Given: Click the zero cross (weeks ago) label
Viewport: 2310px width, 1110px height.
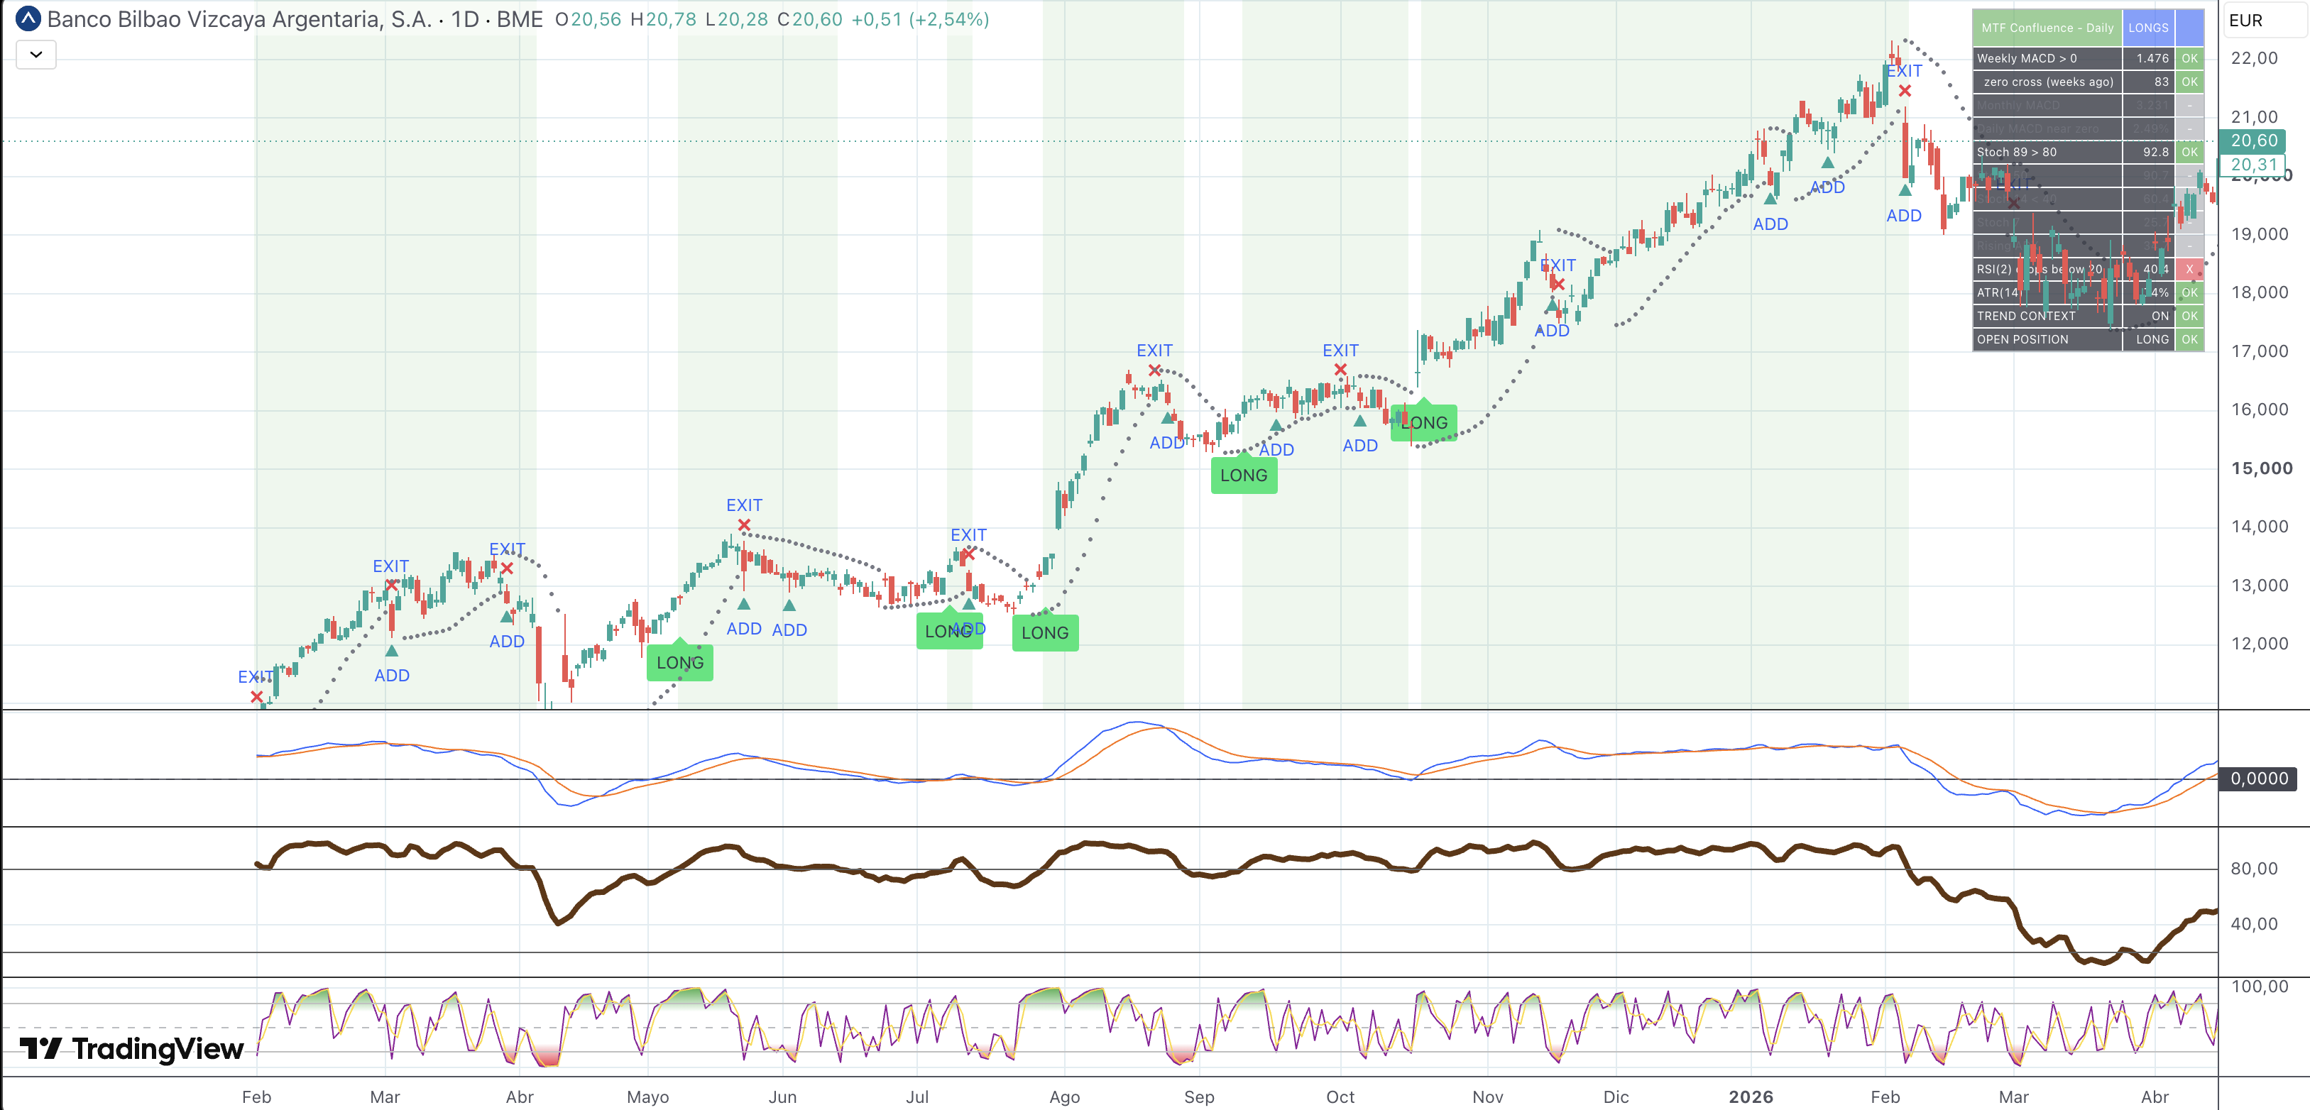Looking at the screenshot, I should [2048, 82].
